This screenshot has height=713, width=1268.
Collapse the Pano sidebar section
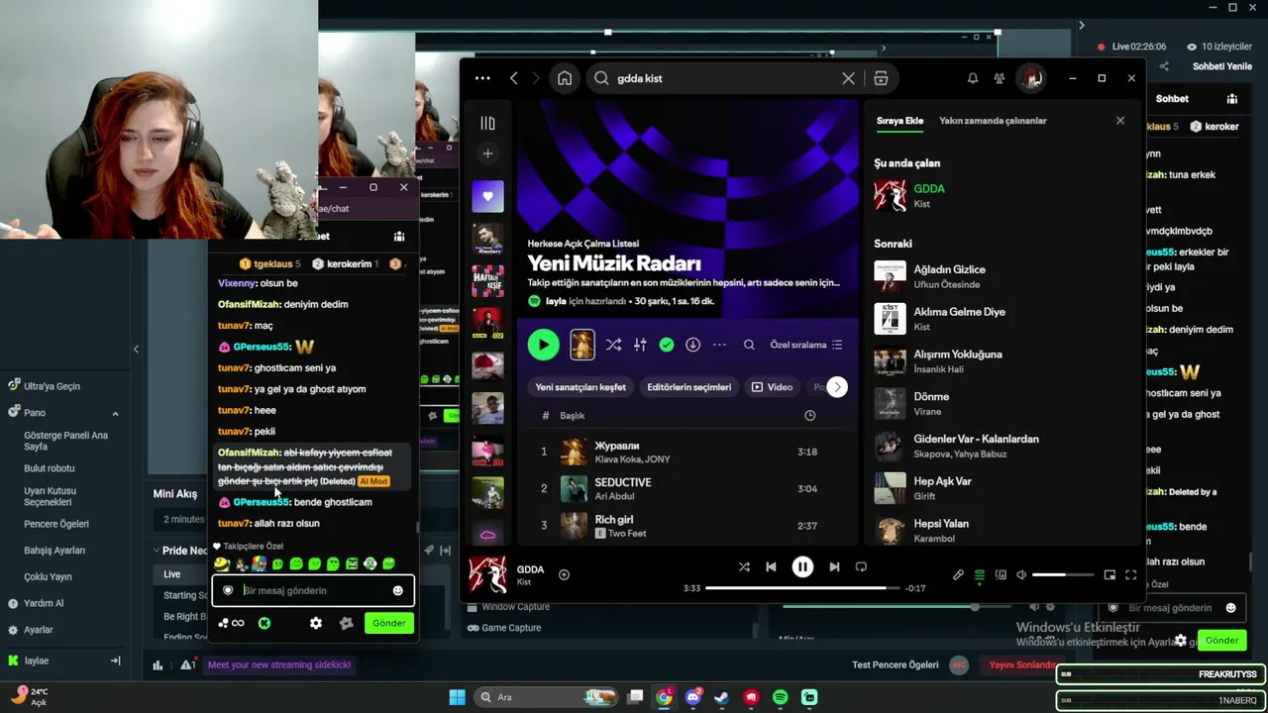[115, 413]
